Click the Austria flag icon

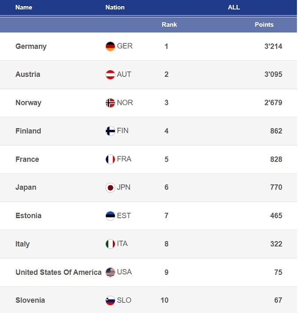tap(110, 75)
